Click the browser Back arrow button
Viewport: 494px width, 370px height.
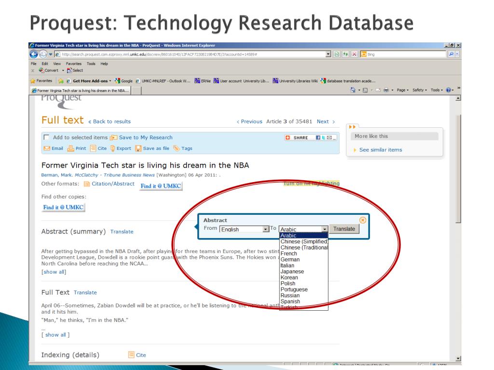[x=34, y=54]
